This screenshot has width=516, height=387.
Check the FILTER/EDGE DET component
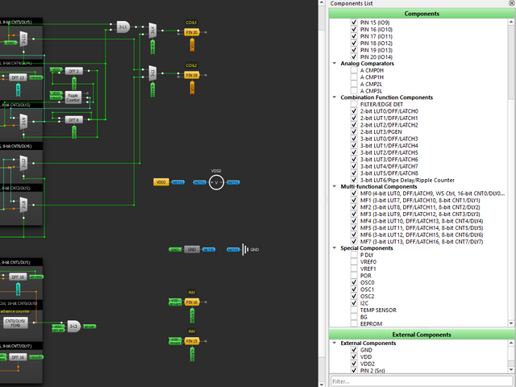click(355, 105)
